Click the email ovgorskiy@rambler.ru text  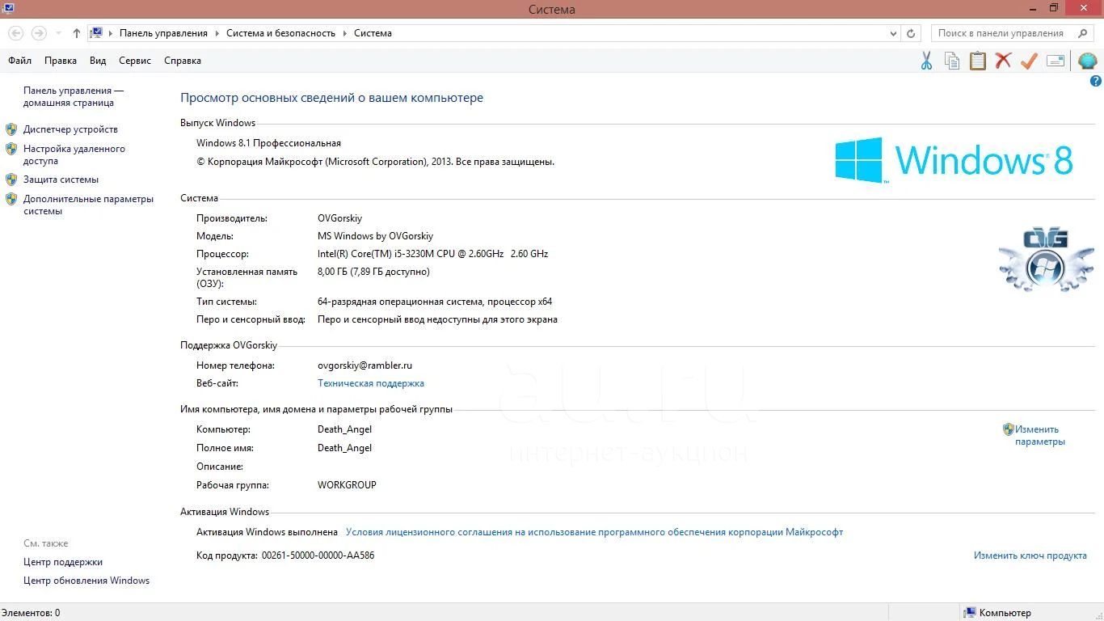click(364, 365)
